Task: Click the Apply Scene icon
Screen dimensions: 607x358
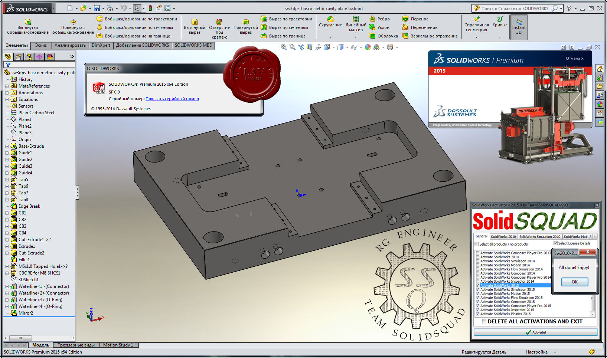Action: (x=376, y=47)
